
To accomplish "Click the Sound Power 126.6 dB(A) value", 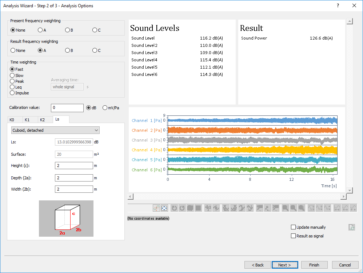I will [x=321, y=38].
